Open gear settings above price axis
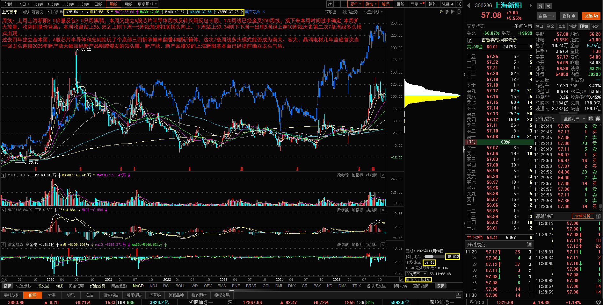Image resolution: width=603 pixels, height=305 pixels. [459, 12]
